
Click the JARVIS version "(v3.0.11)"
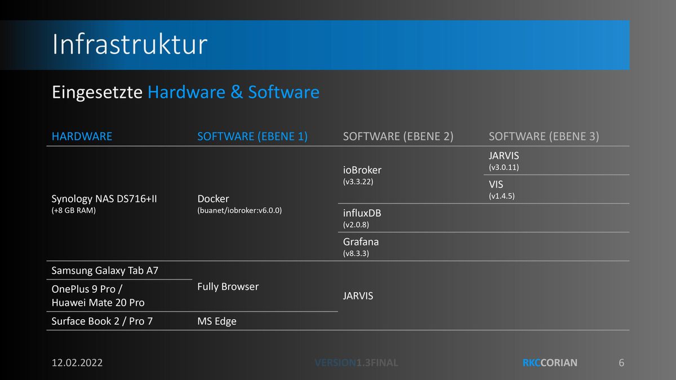click(504, 167)
